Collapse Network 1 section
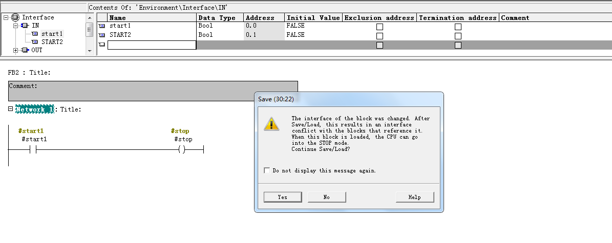612x243 pixels. click(11, 109)
